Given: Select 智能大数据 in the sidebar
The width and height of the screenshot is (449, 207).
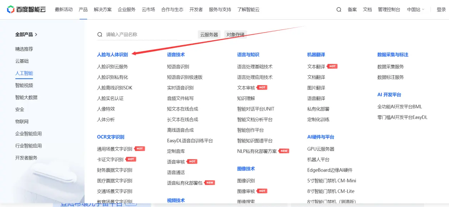Looking at the screenshot, I should (26, 97).
